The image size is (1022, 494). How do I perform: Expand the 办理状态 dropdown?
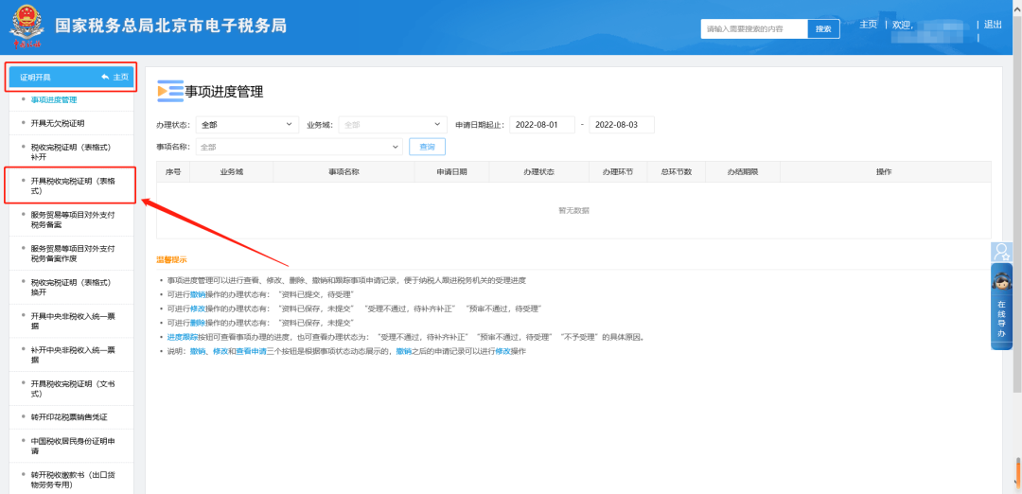(x=247, y=124)
